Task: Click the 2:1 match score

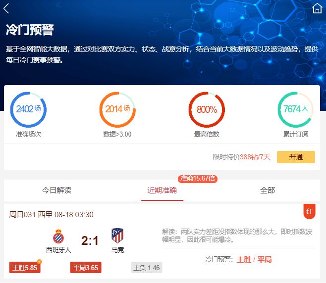Action: coord(90,241)
